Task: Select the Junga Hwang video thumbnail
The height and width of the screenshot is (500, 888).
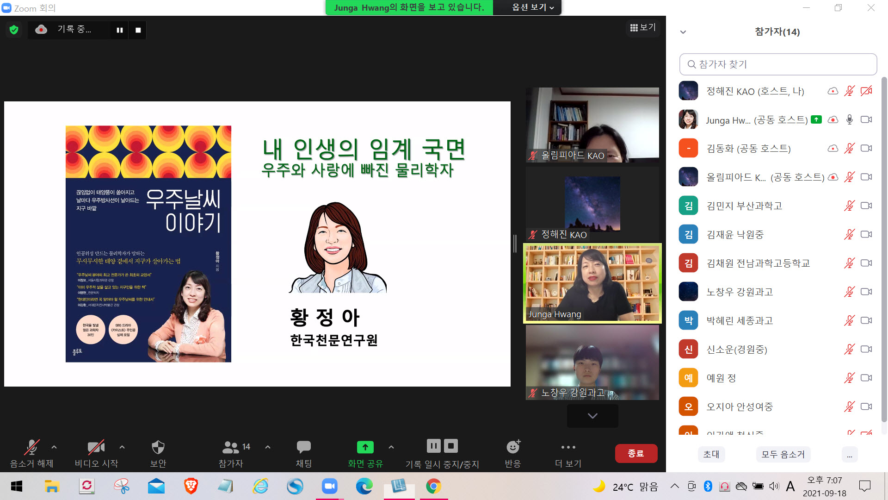Action: click(592, 283)
